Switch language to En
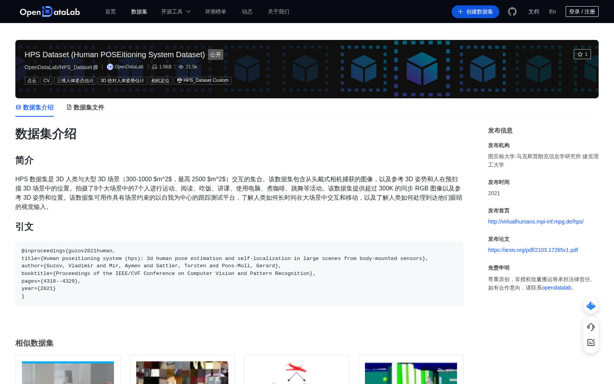The image size is (614, 384). point(553,12)
